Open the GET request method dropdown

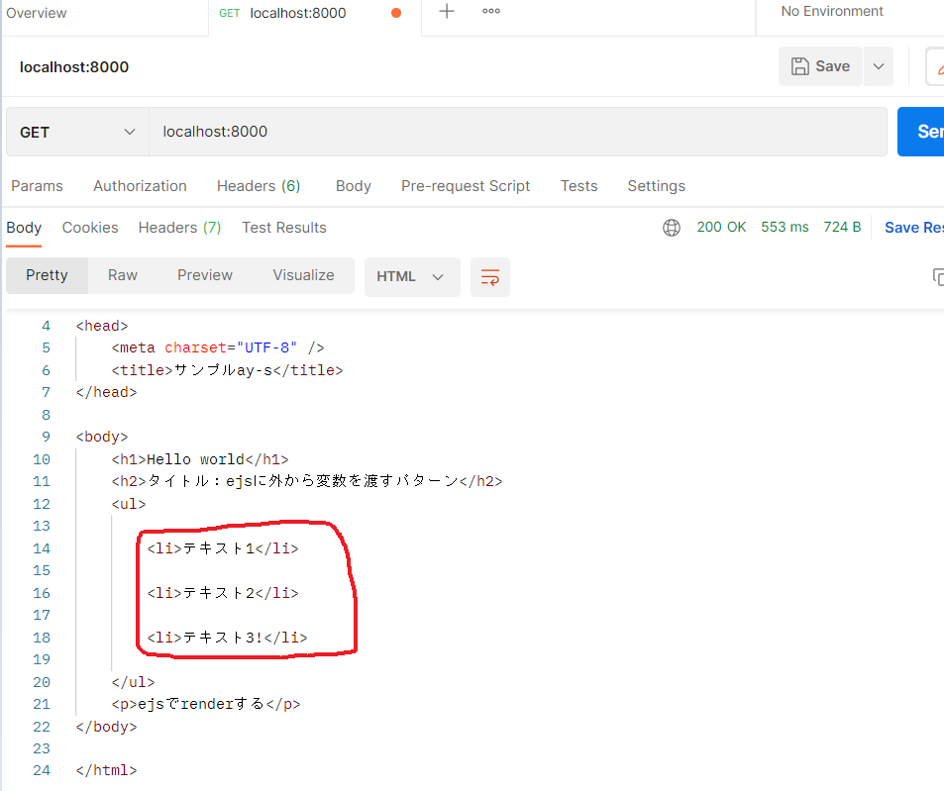[76, 131]
